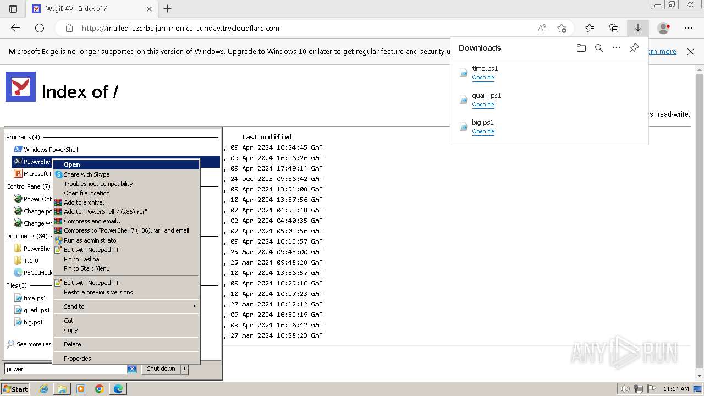Open the Favorites list icon
704x396 pixels.
[590, 28]
